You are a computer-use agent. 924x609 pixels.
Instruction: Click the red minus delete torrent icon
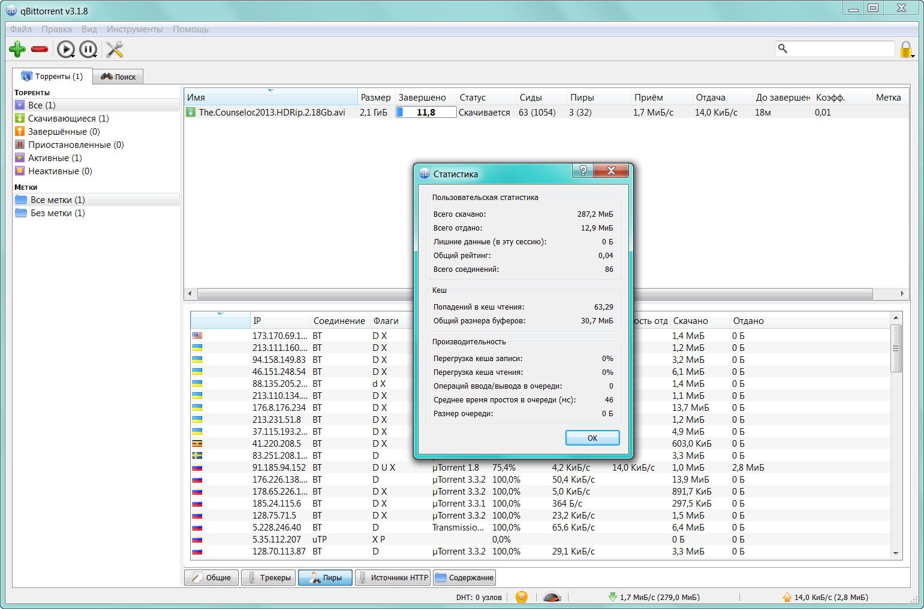pos(40,49)
